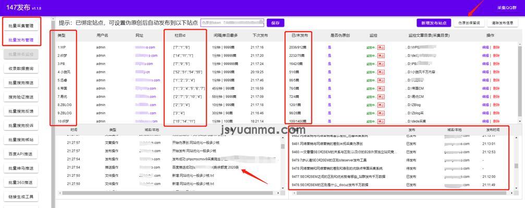Click the 下次发布 column header
525x208 pixels.
(260, 35)
